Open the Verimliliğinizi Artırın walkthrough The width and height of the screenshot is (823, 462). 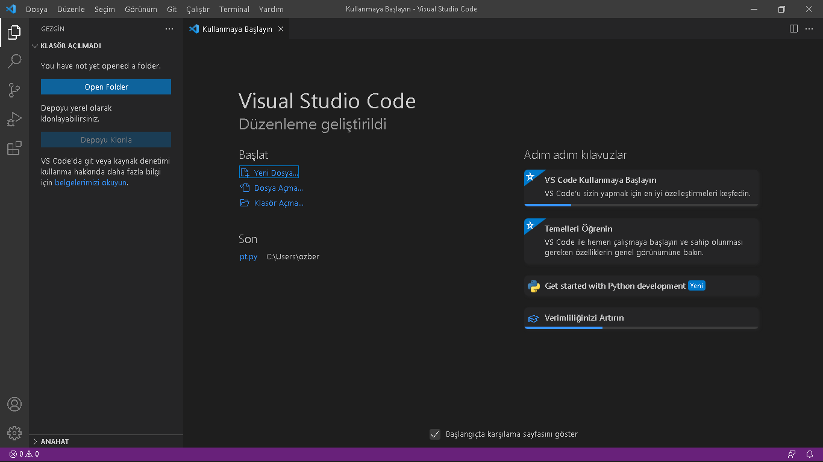coord(642,318)
